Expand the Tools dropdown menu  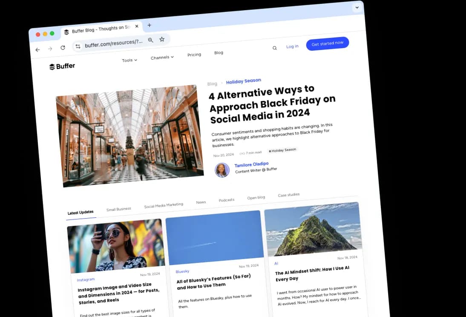[129, 61]
